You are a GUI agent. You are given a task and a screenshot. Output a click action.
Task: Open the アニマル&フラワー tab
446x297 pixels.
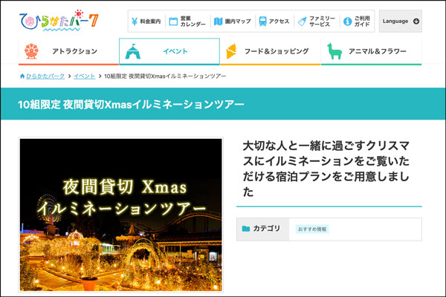[x=372, y=51]
